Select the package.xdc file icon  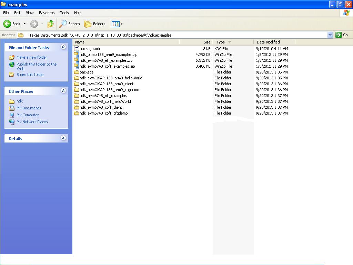click(x=77, y=48)
